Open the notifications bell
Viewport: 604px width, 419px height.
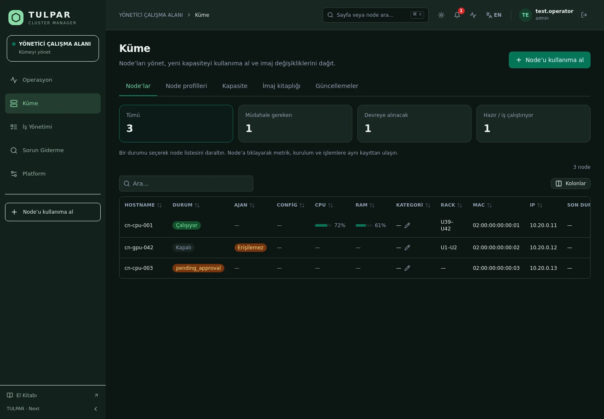point(457,15)
